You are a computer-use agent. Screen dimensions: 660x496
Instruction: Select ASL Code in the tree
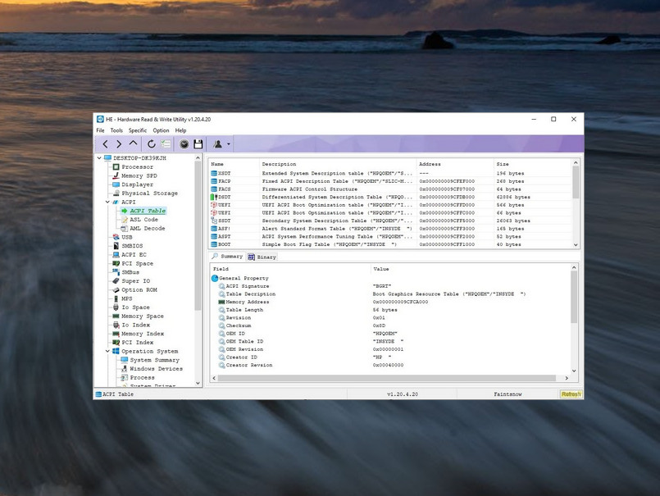(x=143, y=220)
